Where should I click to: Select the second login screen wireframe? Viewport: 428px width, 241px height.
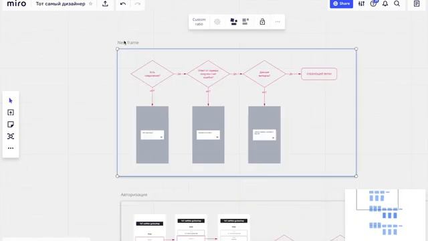point(191,228)
